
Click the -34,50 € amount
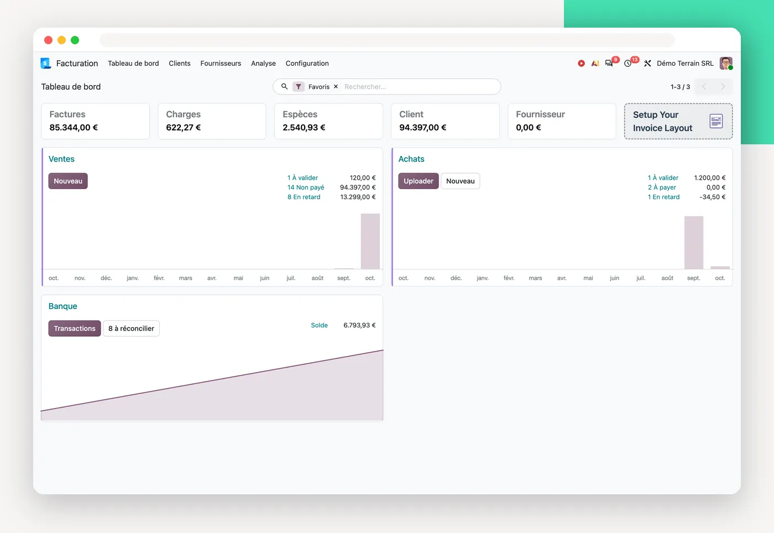tap(713, 197)
